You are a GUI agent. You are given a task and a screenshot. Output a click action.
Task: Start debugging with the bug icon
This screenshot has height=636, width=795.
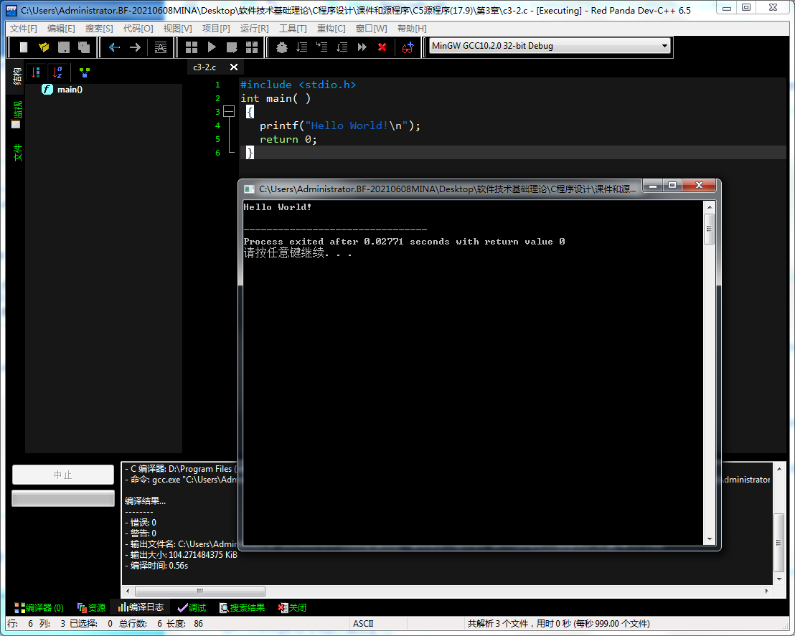tap(281, 47)
